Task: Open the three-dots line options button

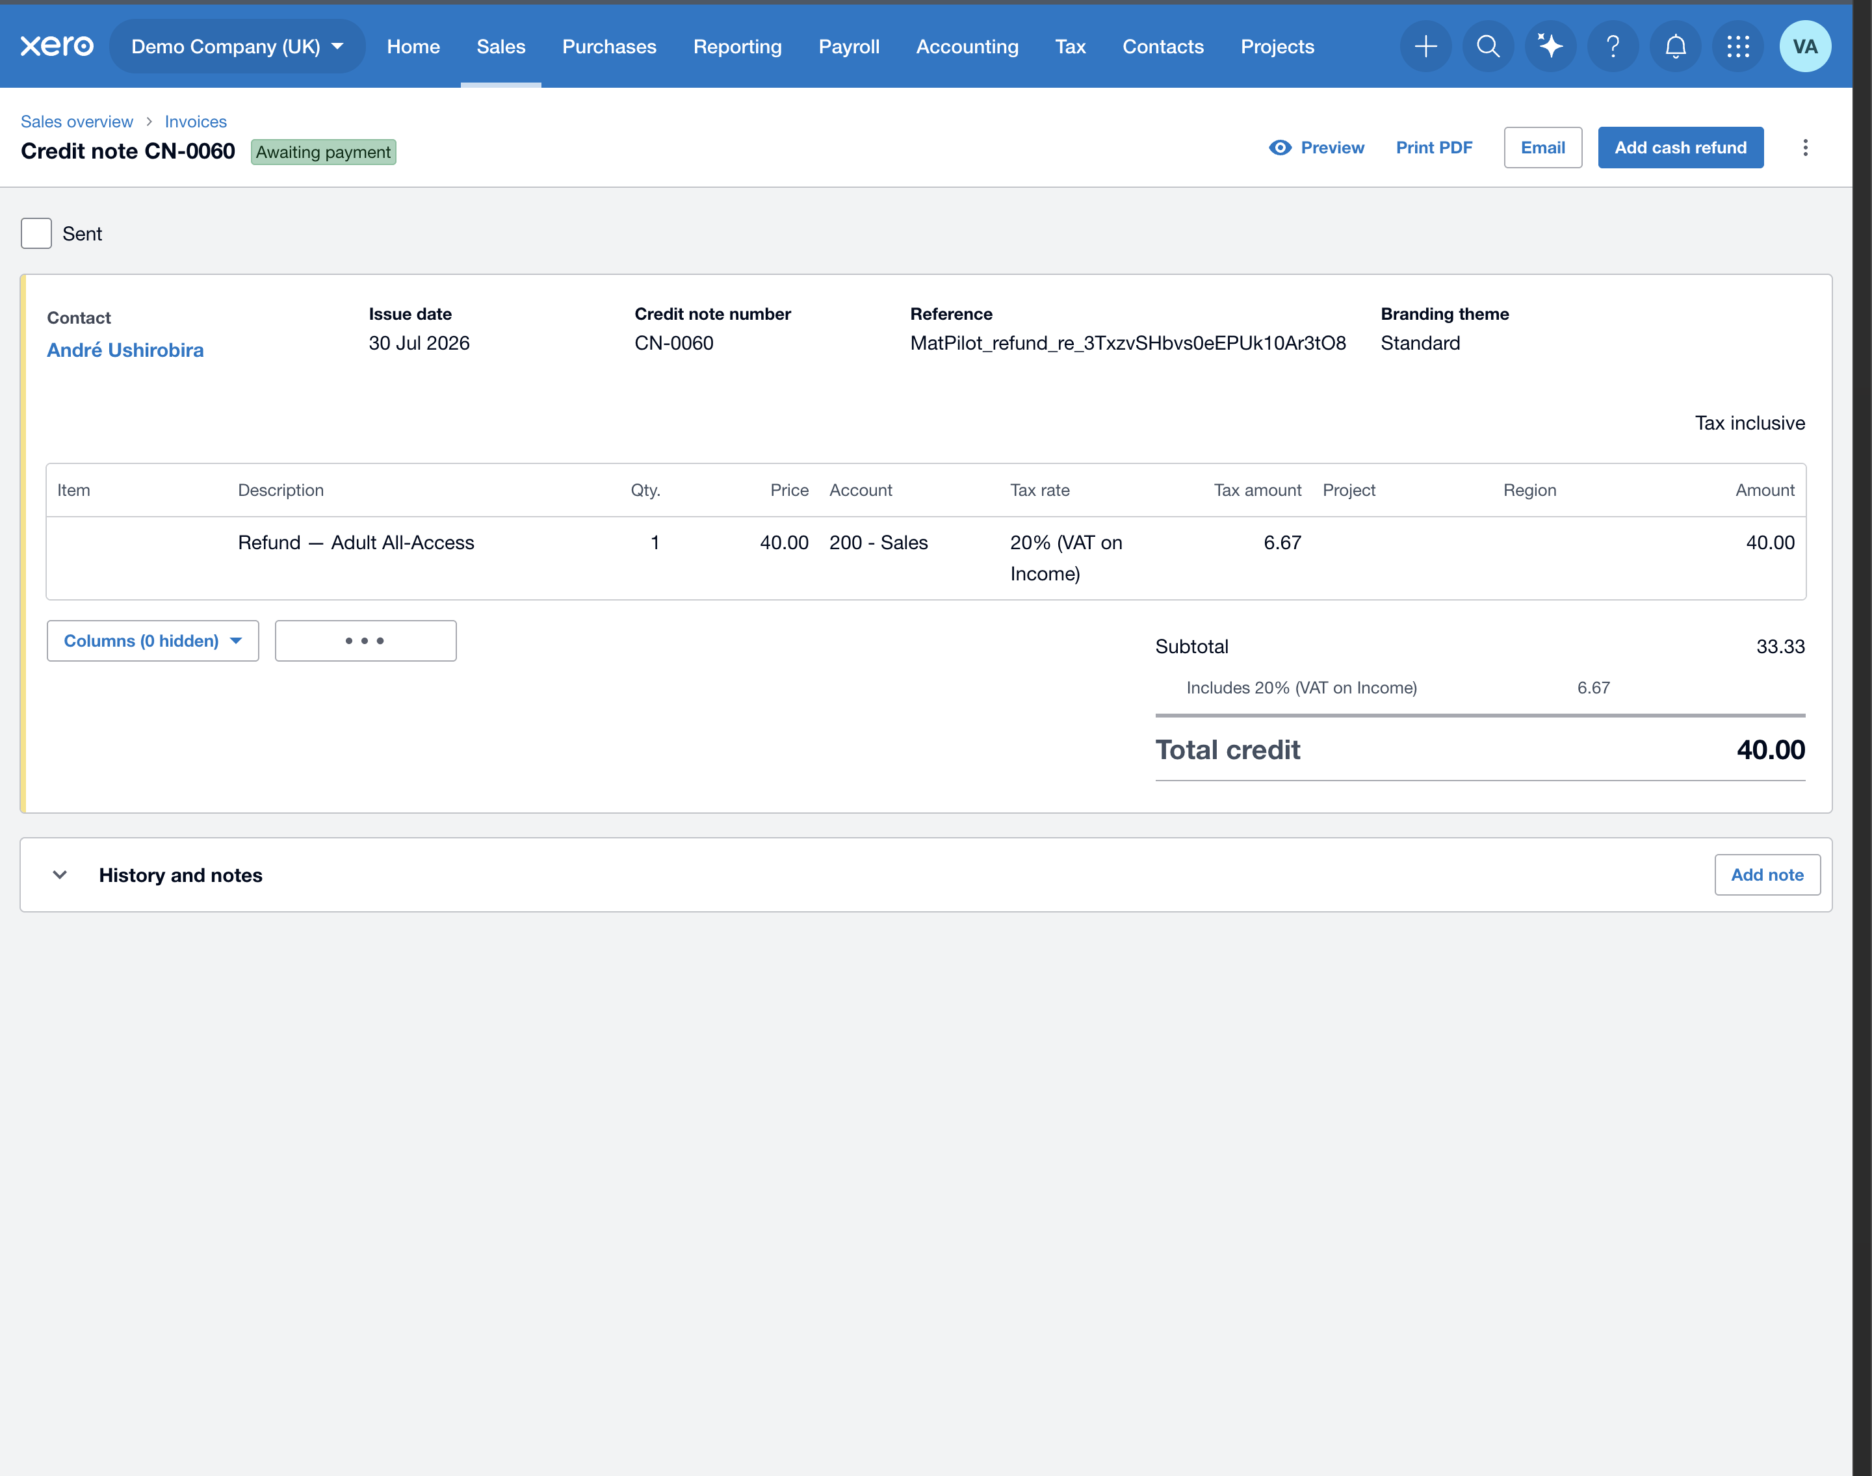Action: 365,640
